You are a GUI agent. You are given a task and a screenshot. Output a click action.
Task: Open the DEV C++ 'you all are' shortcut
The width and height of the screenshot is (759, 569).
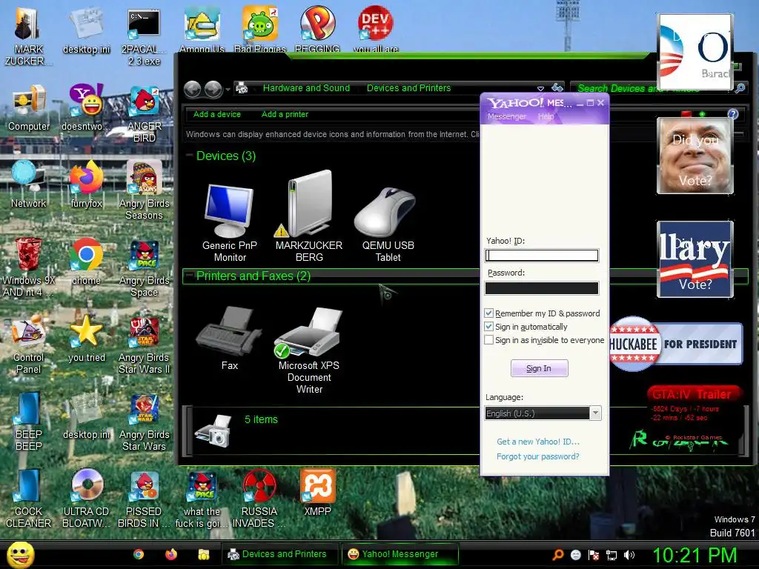point(376,29)
